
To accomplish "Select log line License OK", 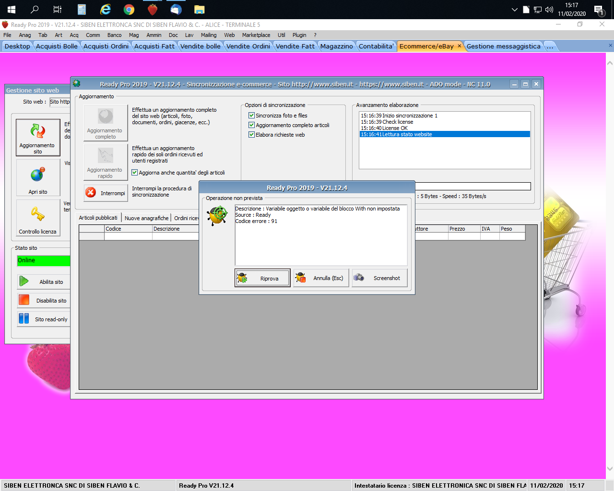I will pos(445,128).
